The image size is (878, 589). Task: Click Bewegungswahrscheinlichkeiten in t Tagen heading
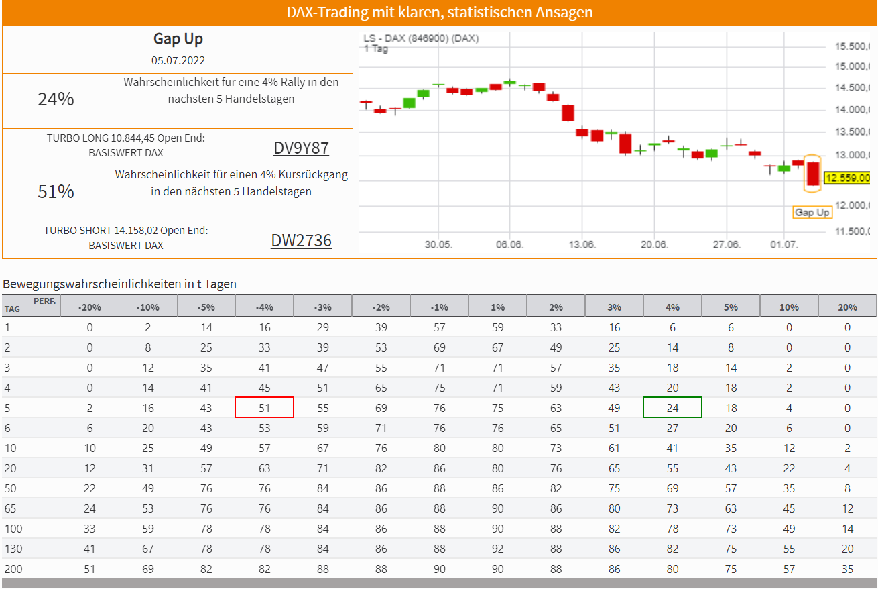tap(119, 284)
